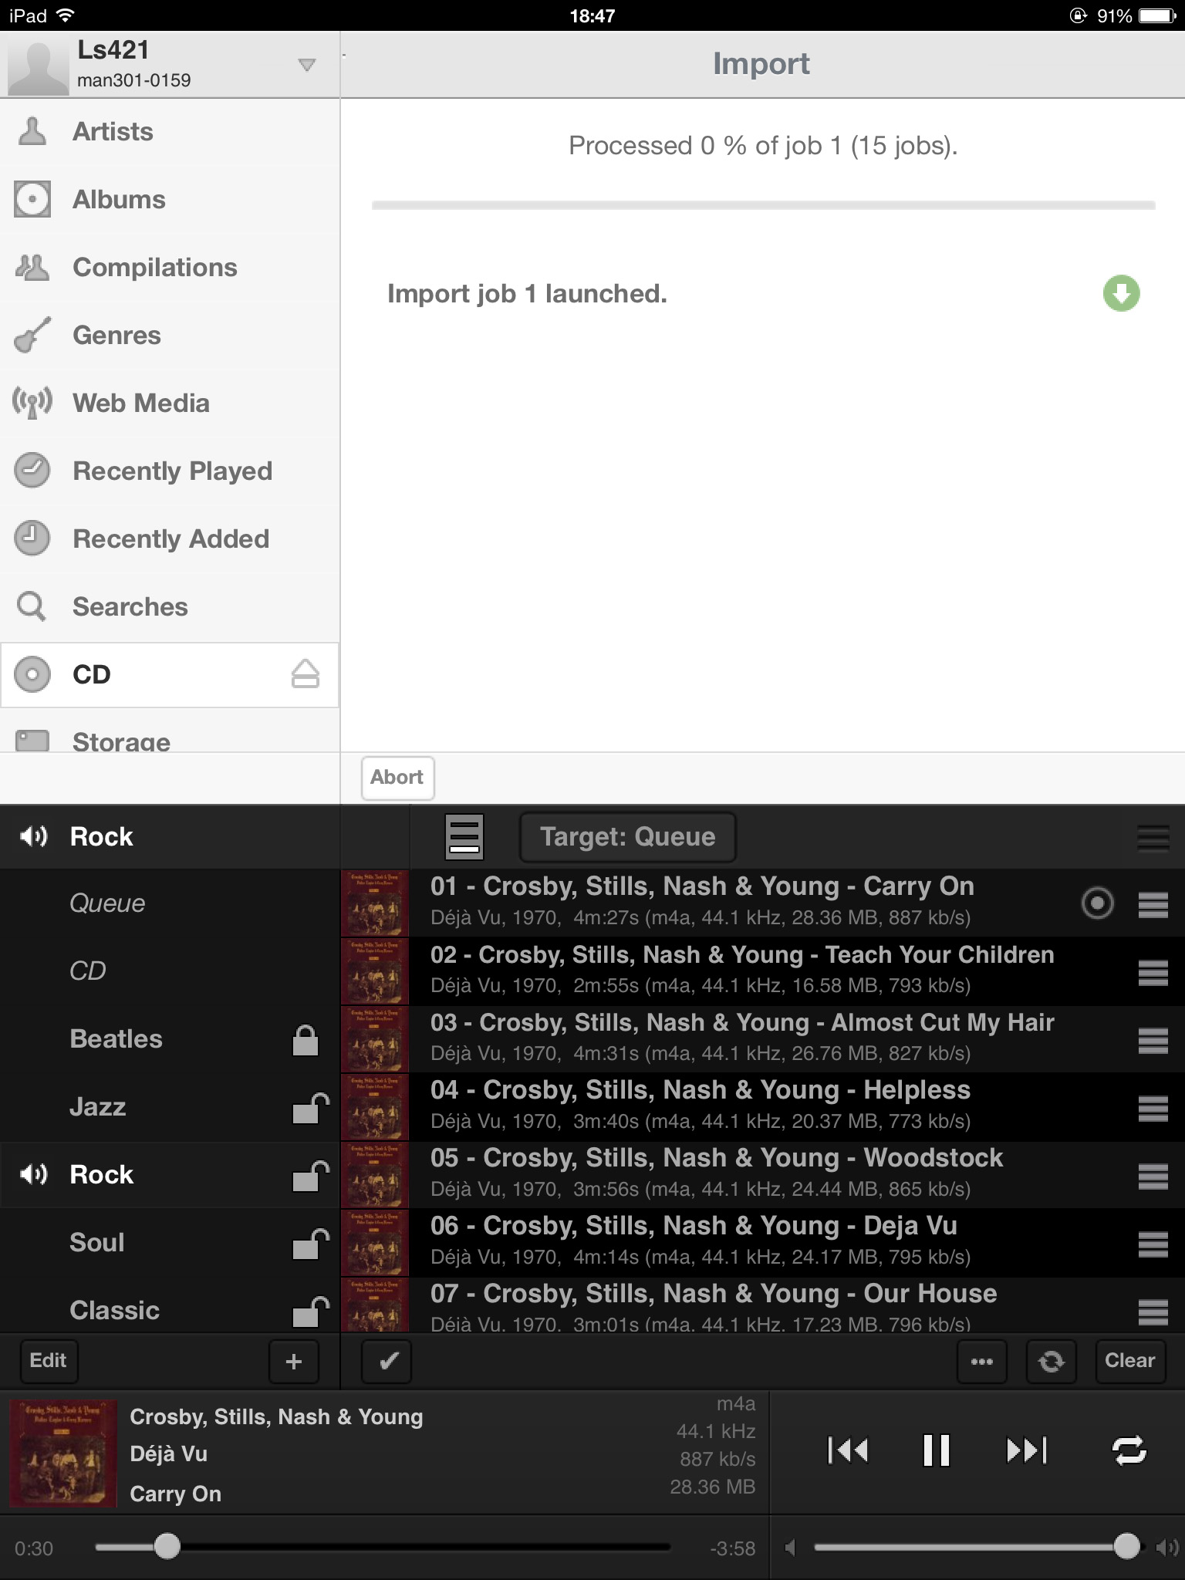The image size is (1185, 1580).
Task: Click the mute speaker icon left of volume
Action: pyautogui.click(x=790, y=1547)
